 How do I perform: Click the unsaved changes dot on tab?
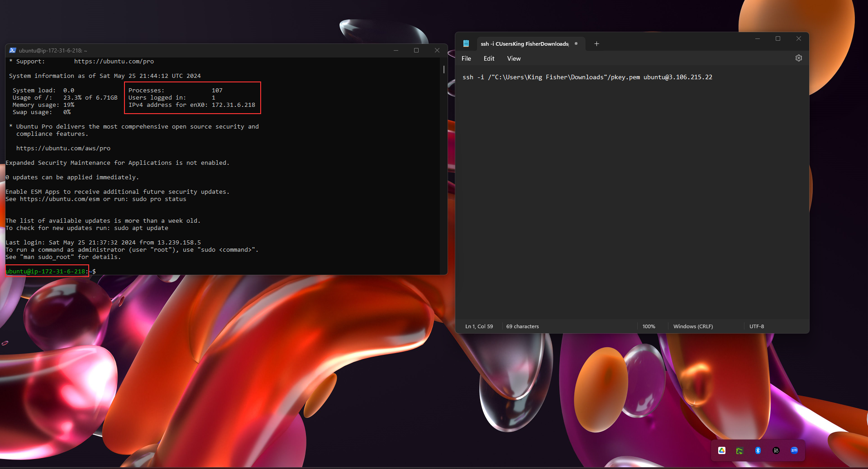(576, 43)
